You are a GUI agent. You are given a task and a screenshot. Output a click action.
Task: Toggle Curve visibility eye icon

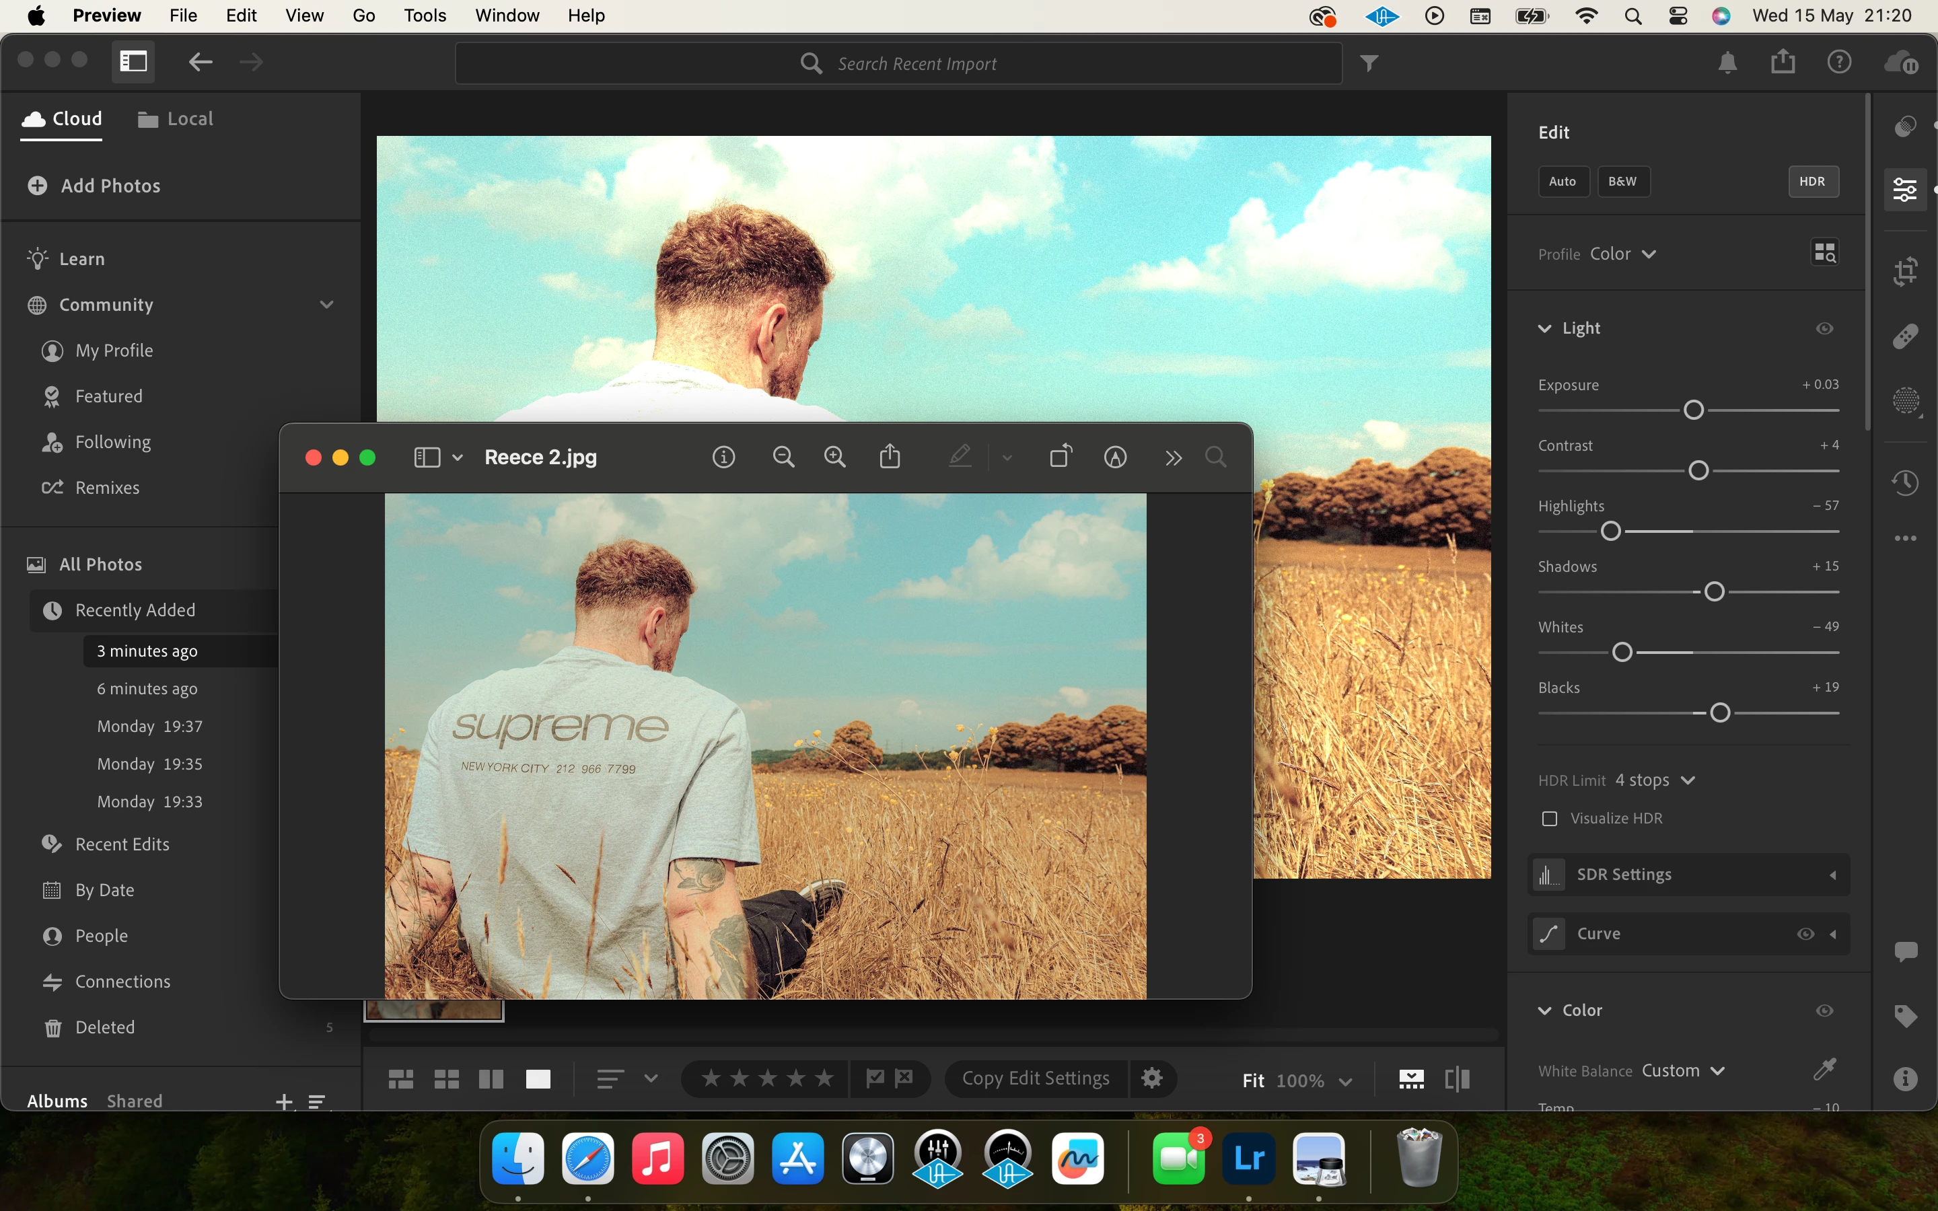tap(1805, 934)
